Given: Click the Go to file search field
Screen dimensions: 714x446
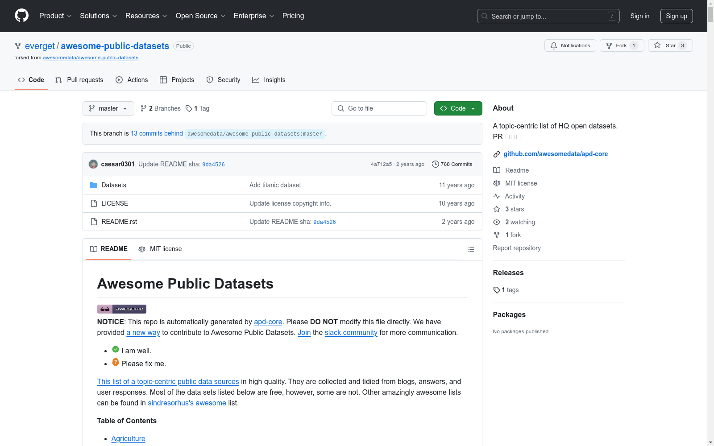Looking at the screenshot, I should pyautogui.click(x=379, y=108).
